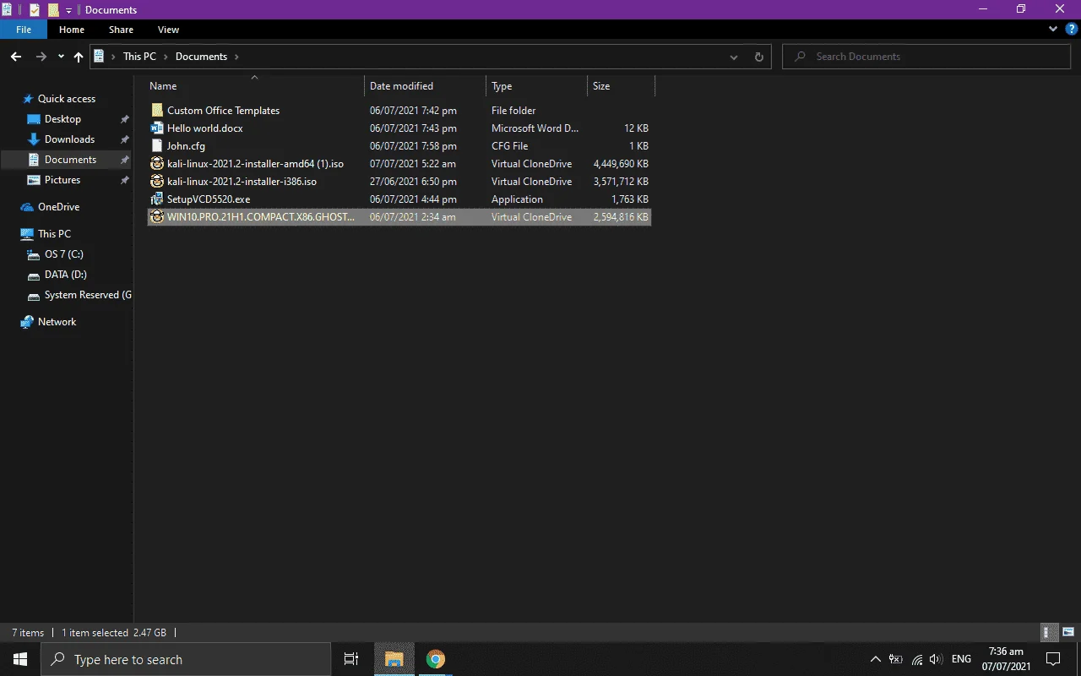
Task: Open the Help question mark icon
Action: (1071, 29)
